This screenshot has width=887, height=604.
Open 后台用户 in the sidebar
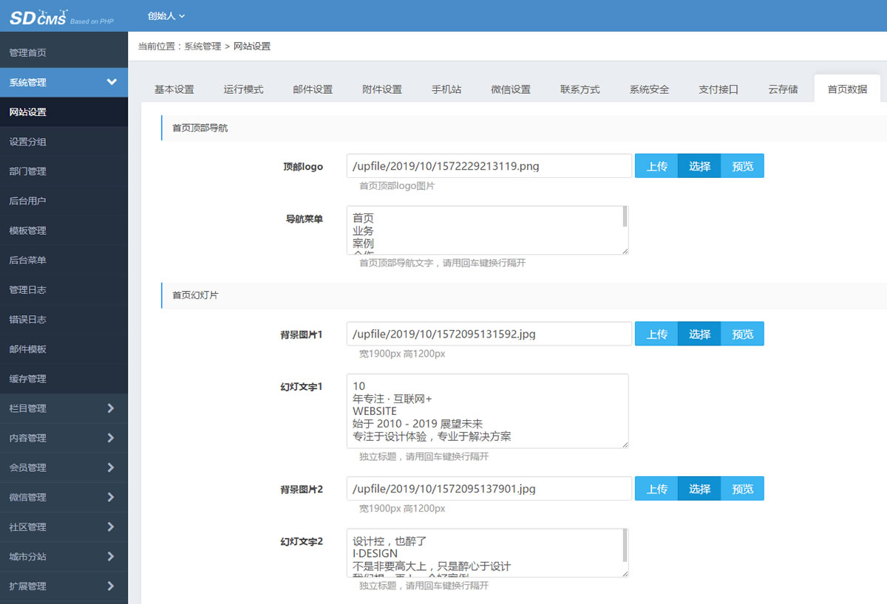click(64, 201)
